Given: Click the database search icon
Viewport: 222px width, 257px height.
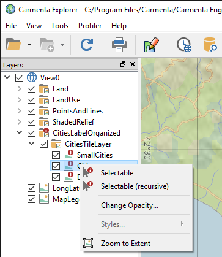Looking at the screenshot, I should pyautogui.click(x=210, y=44).
